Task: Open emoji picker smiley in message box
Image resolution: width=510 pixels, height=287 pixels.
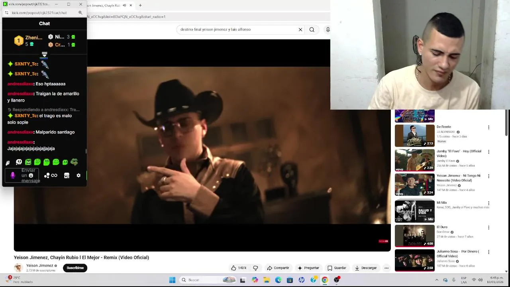Action: (31, 175)
